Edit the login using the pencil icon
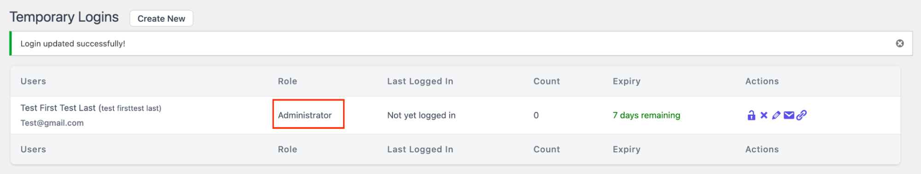Viewport: 921px width, 174px height. (776, 115)
